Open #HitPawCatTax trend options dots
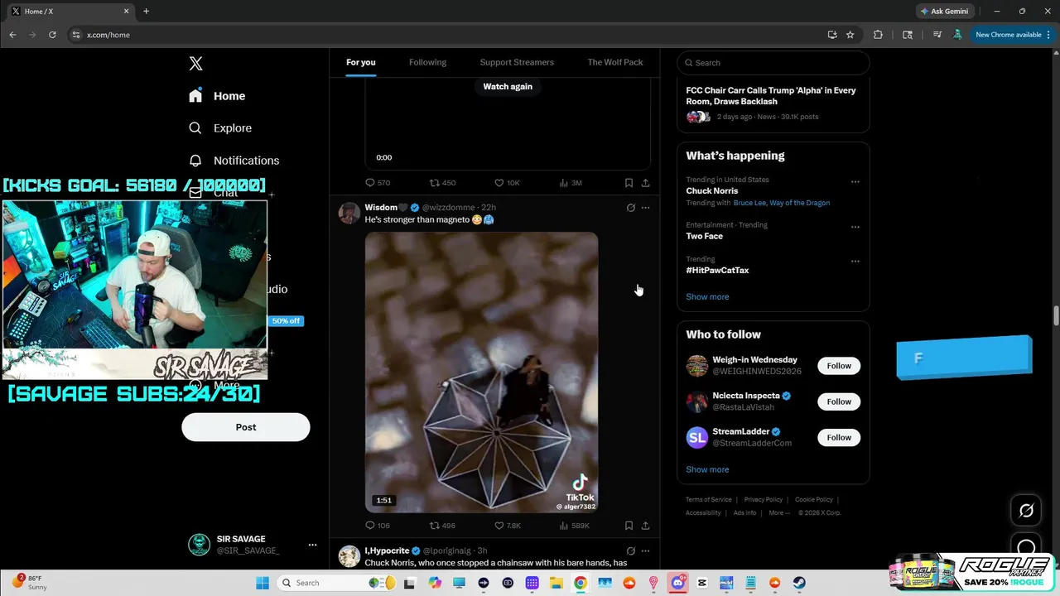This screenshot has width=1060, height=596. (855, 262)
